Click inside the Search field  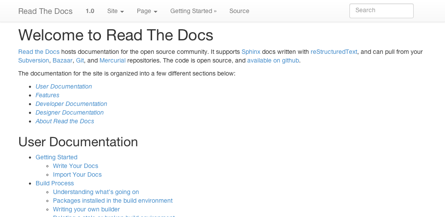click(x=381, y=11)
